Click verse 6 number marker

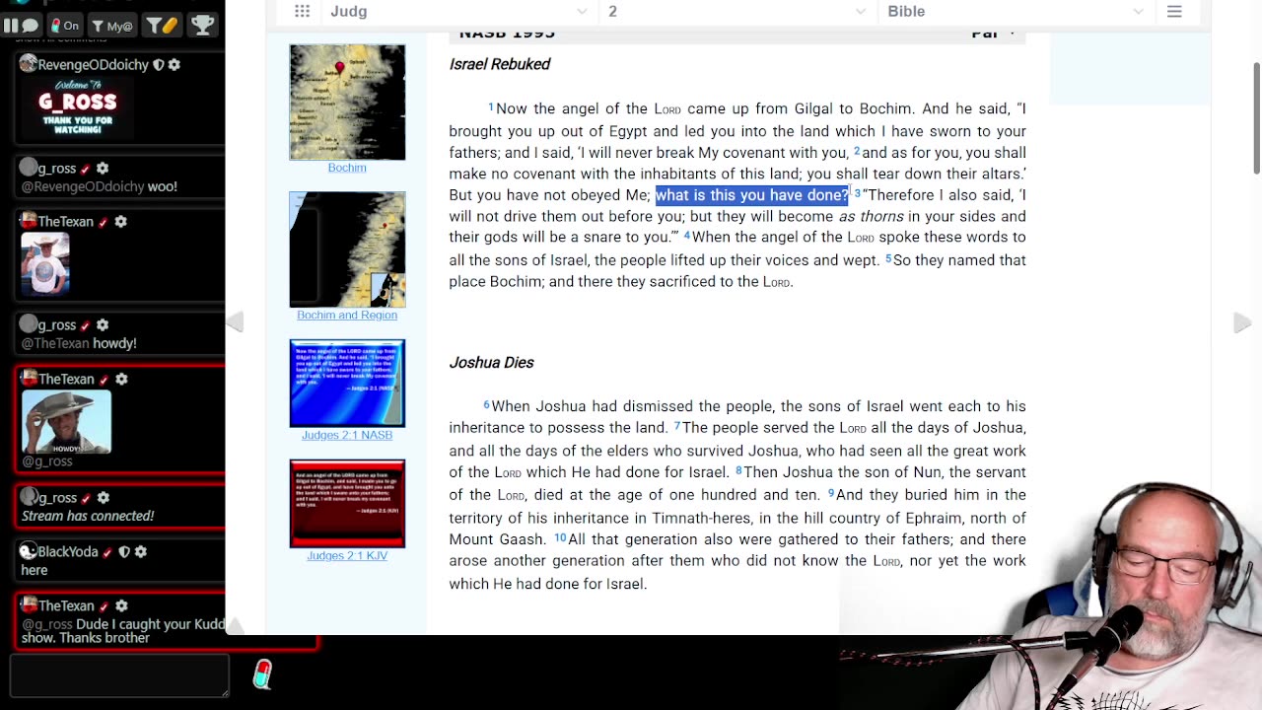click(486, 404)
